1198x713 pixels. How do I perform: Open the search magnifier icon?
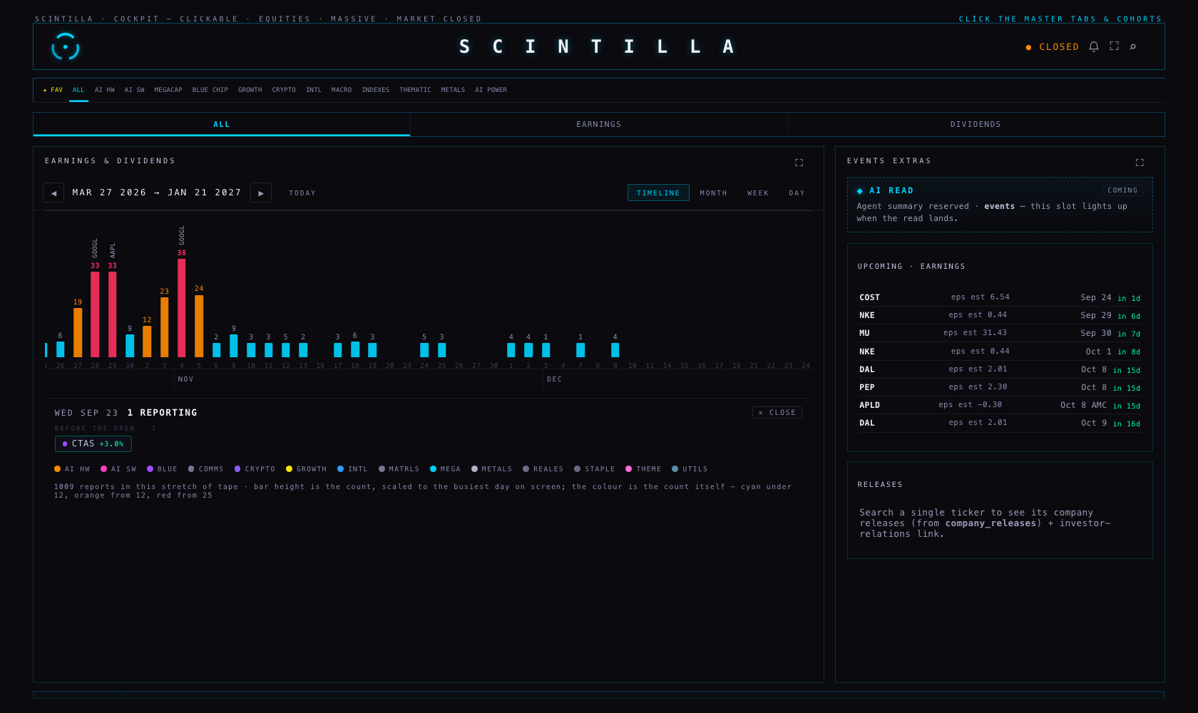click(1132, 46)
